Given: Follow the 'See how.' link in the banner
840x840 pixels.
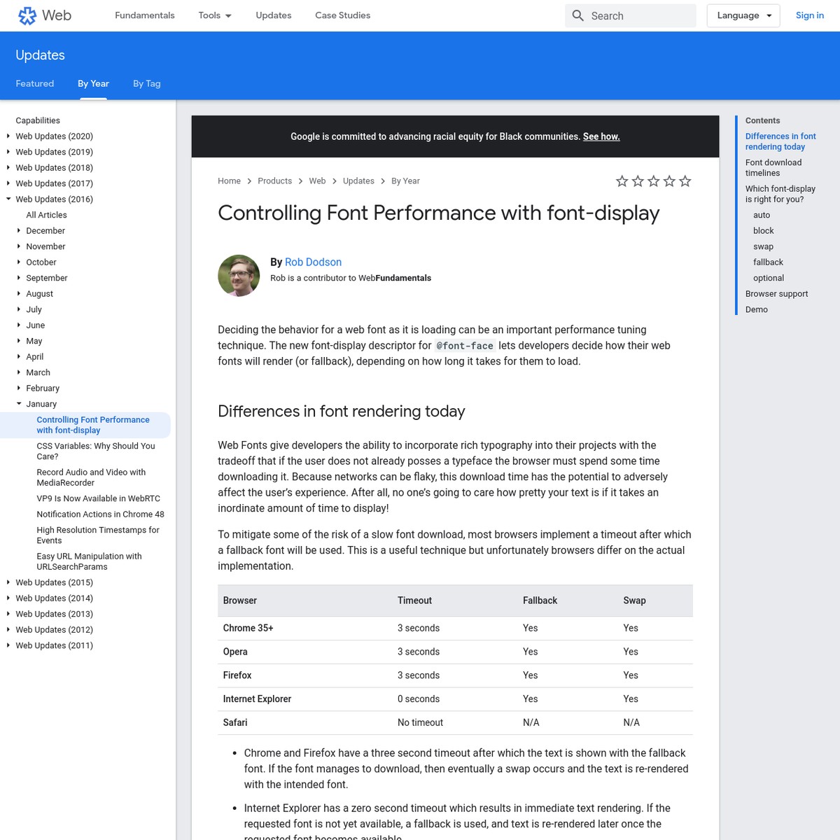Looking at the screenshot, I should (x=601, y=136).
